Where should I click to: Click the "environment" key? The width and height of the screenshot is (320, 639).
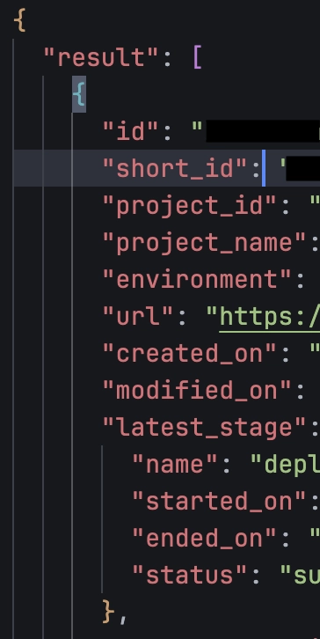pos(197,279)
